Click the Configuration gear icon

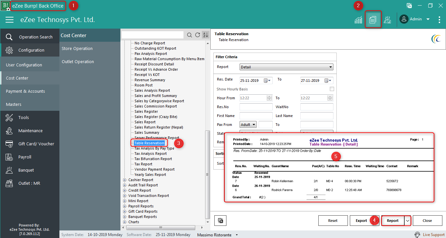[9, 50]
